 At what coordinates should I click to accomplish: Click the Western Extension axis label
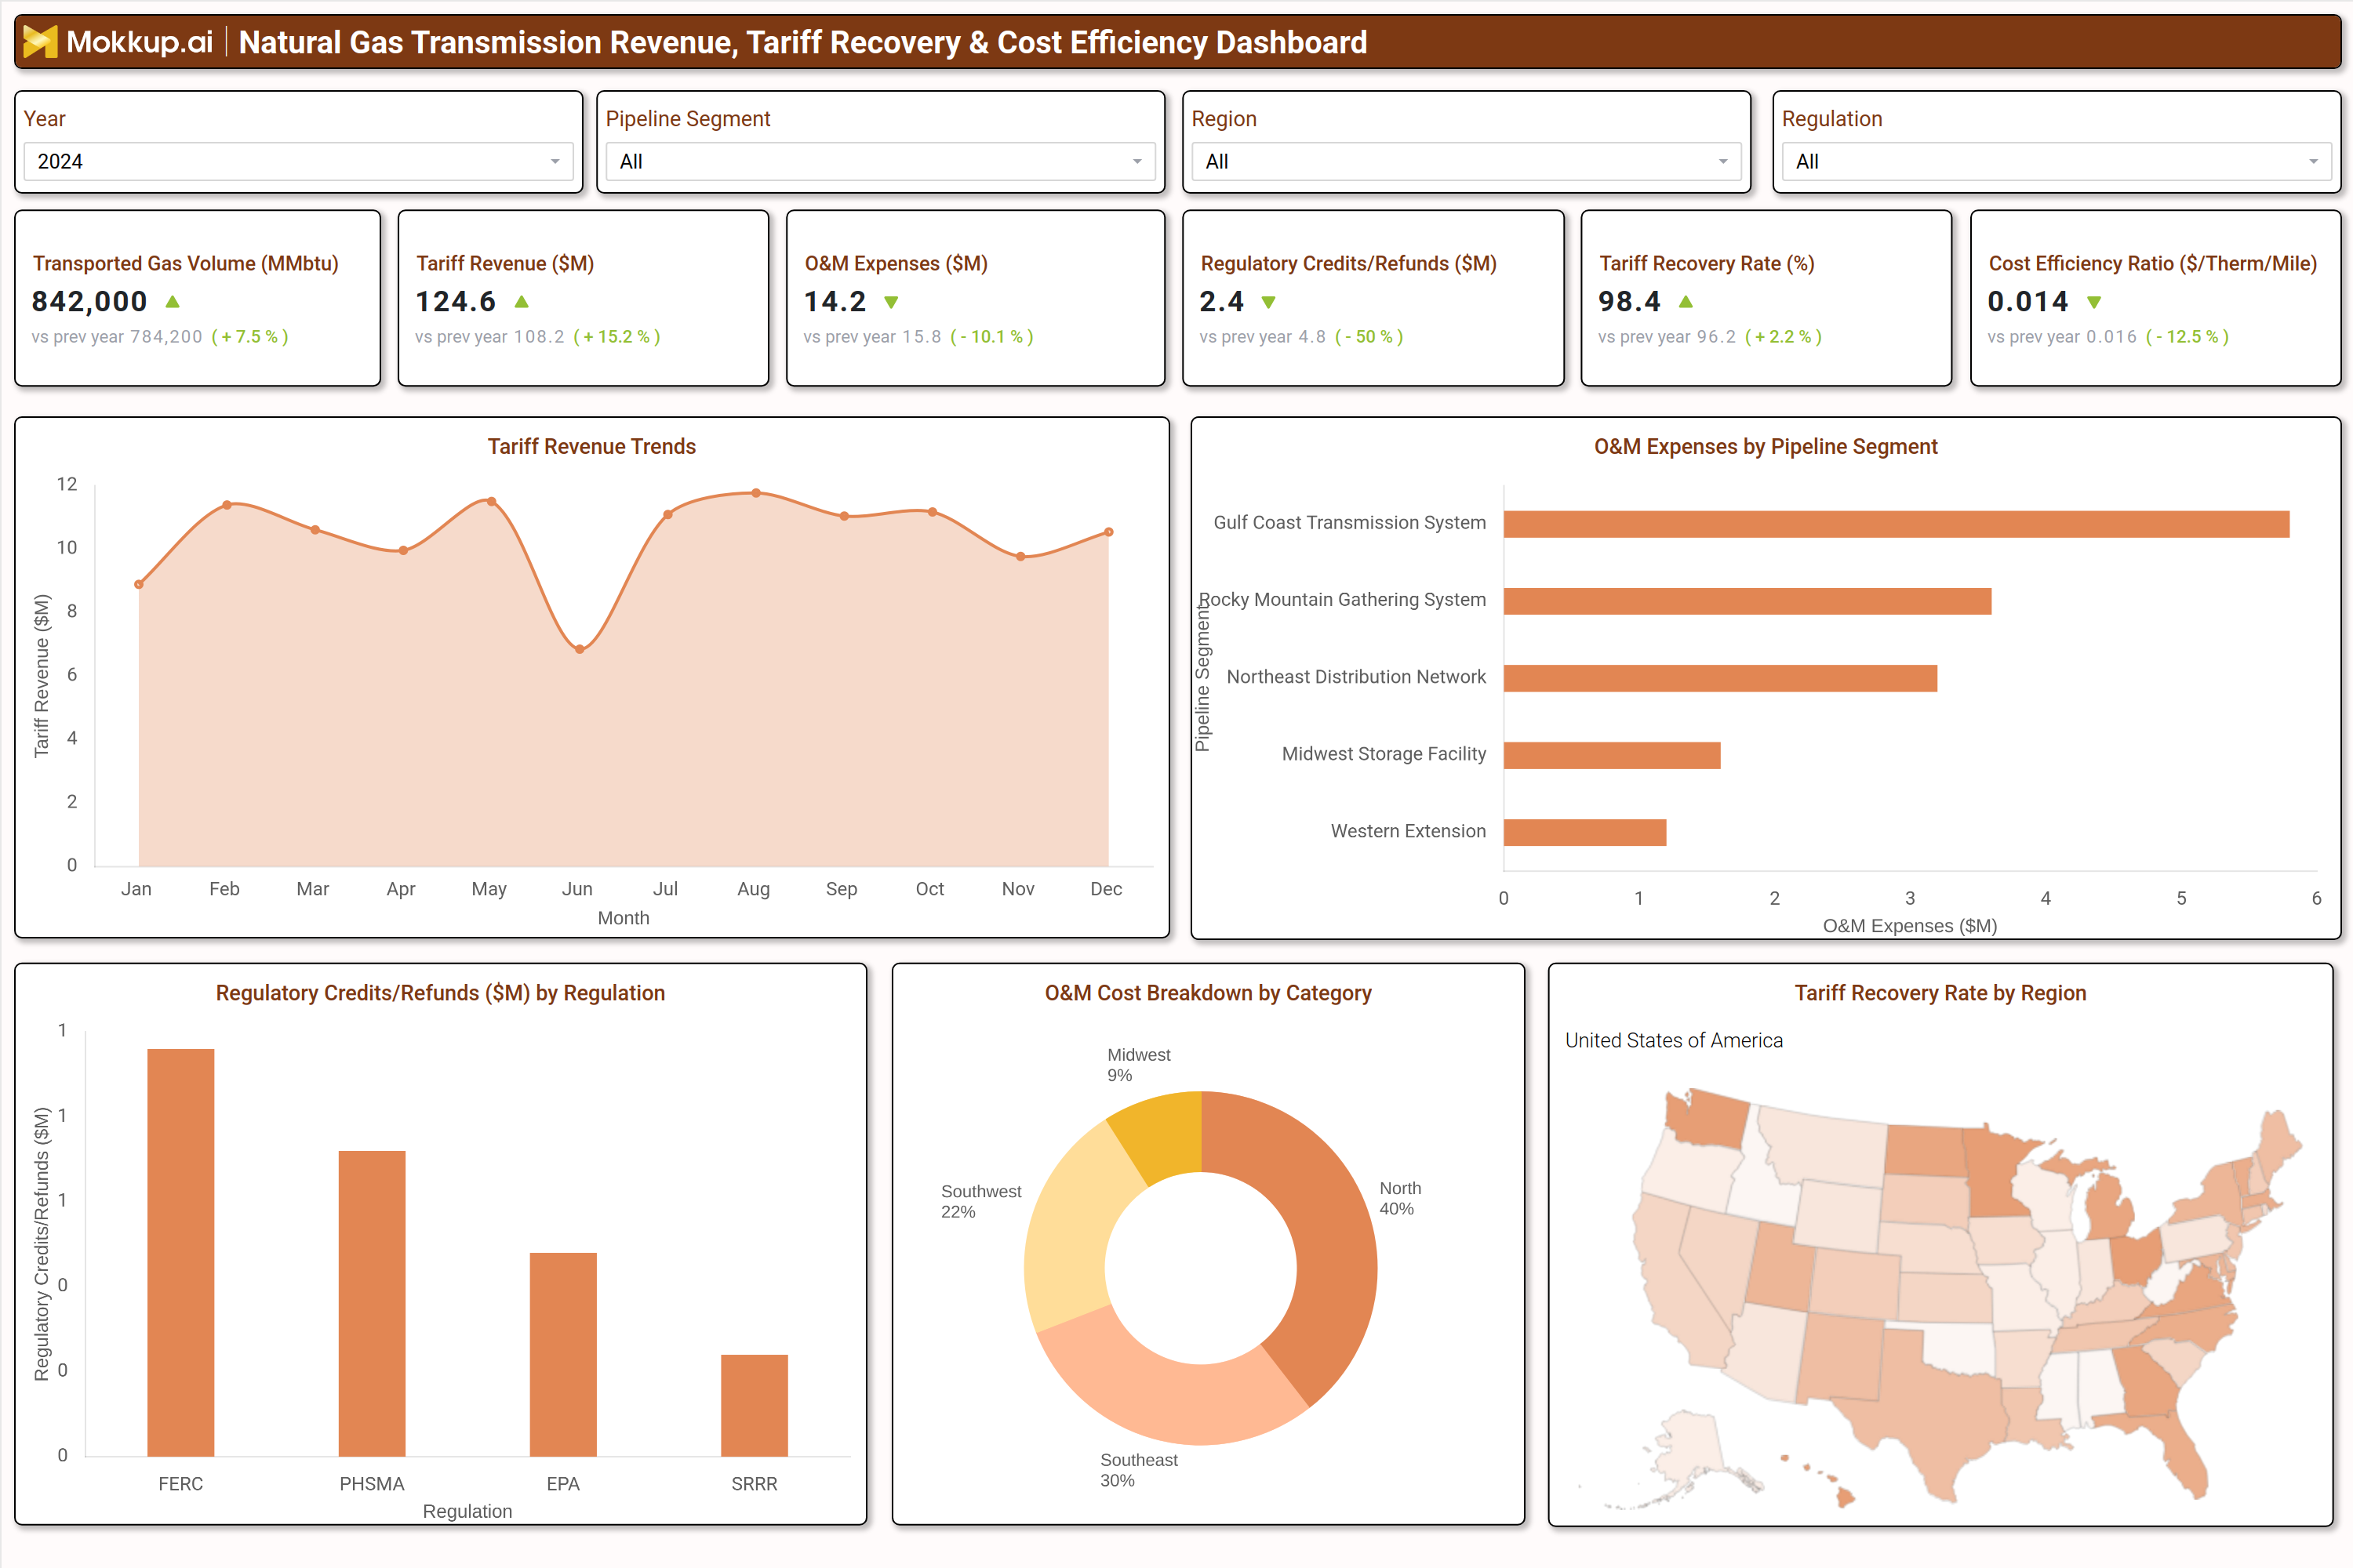(x=1408, y=831)
